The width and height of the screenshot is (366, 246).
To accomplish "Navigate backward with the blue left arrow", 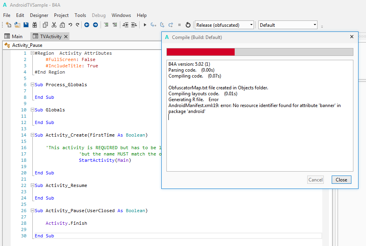I will click(87, 25).
